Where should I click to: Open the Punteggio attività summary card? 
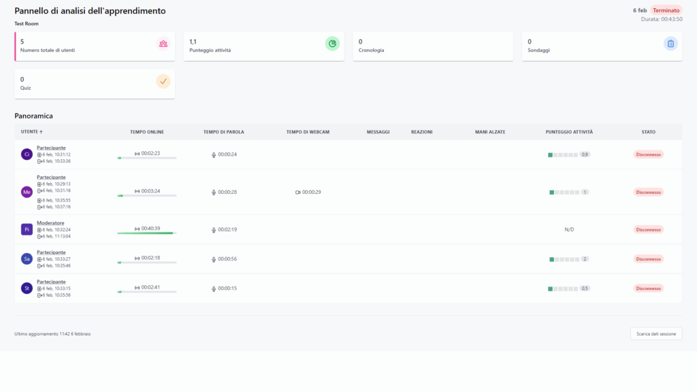click(263, 46)
